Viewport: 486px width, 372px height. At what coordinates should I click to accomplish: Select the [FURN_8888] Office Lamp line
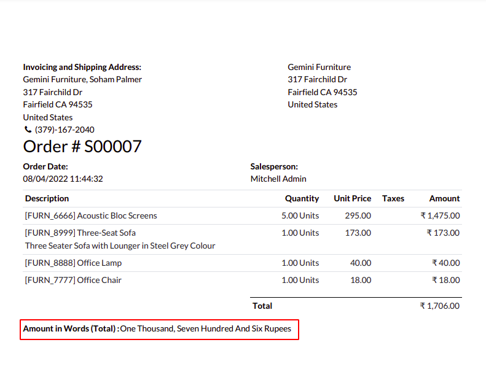tap(73, 263)
